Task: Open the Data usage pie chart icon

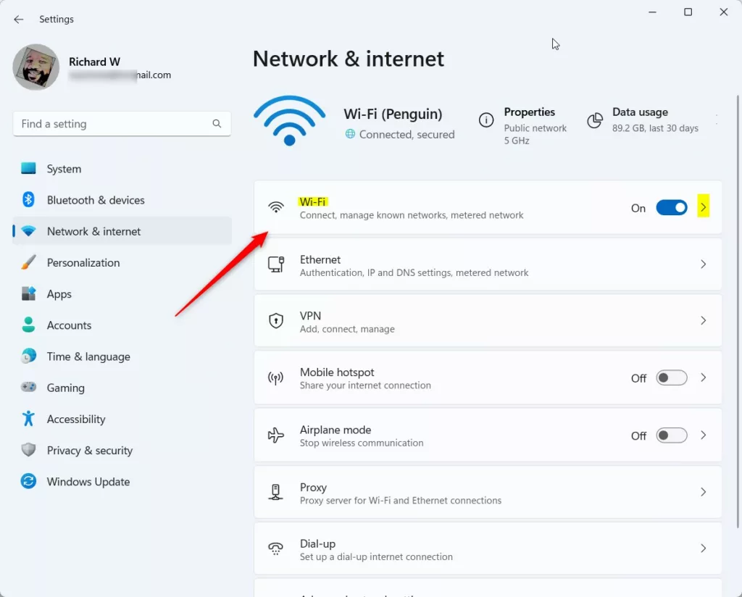Action: (x=595, y=120)
